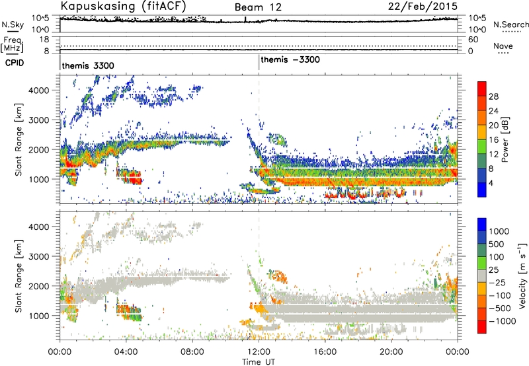Click the '04:00' time axis label

[126, 352]
